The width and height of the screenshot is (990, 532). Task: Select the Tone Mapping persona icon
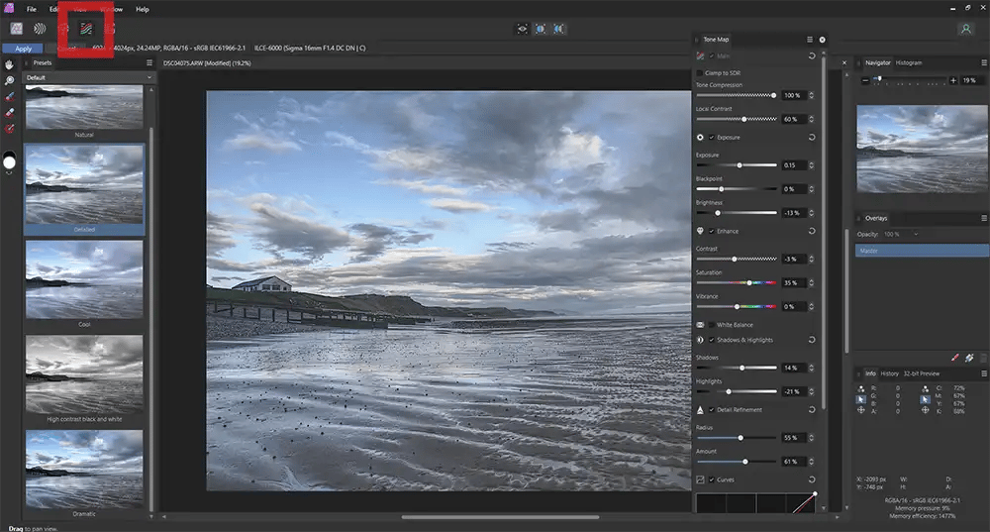[x=86, y=29]
